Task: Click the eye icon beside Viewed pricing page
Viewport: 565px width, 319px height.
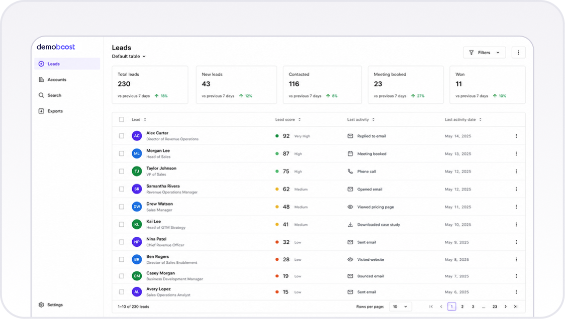Action: point(350,207)
